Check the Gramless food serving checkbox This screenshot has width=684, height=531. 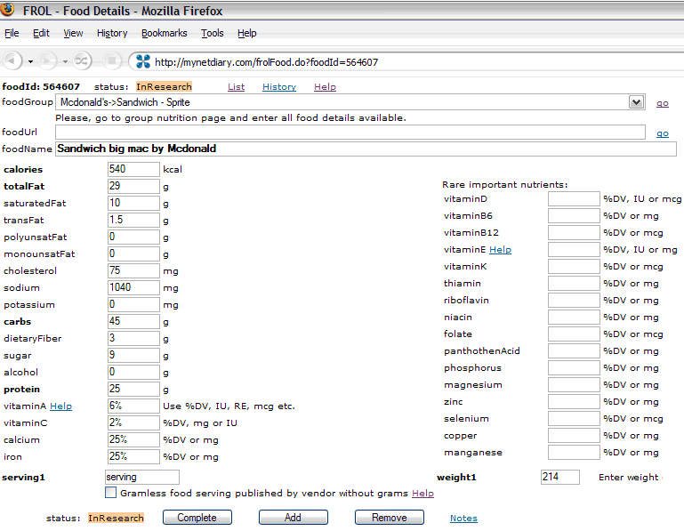[111, 493]
